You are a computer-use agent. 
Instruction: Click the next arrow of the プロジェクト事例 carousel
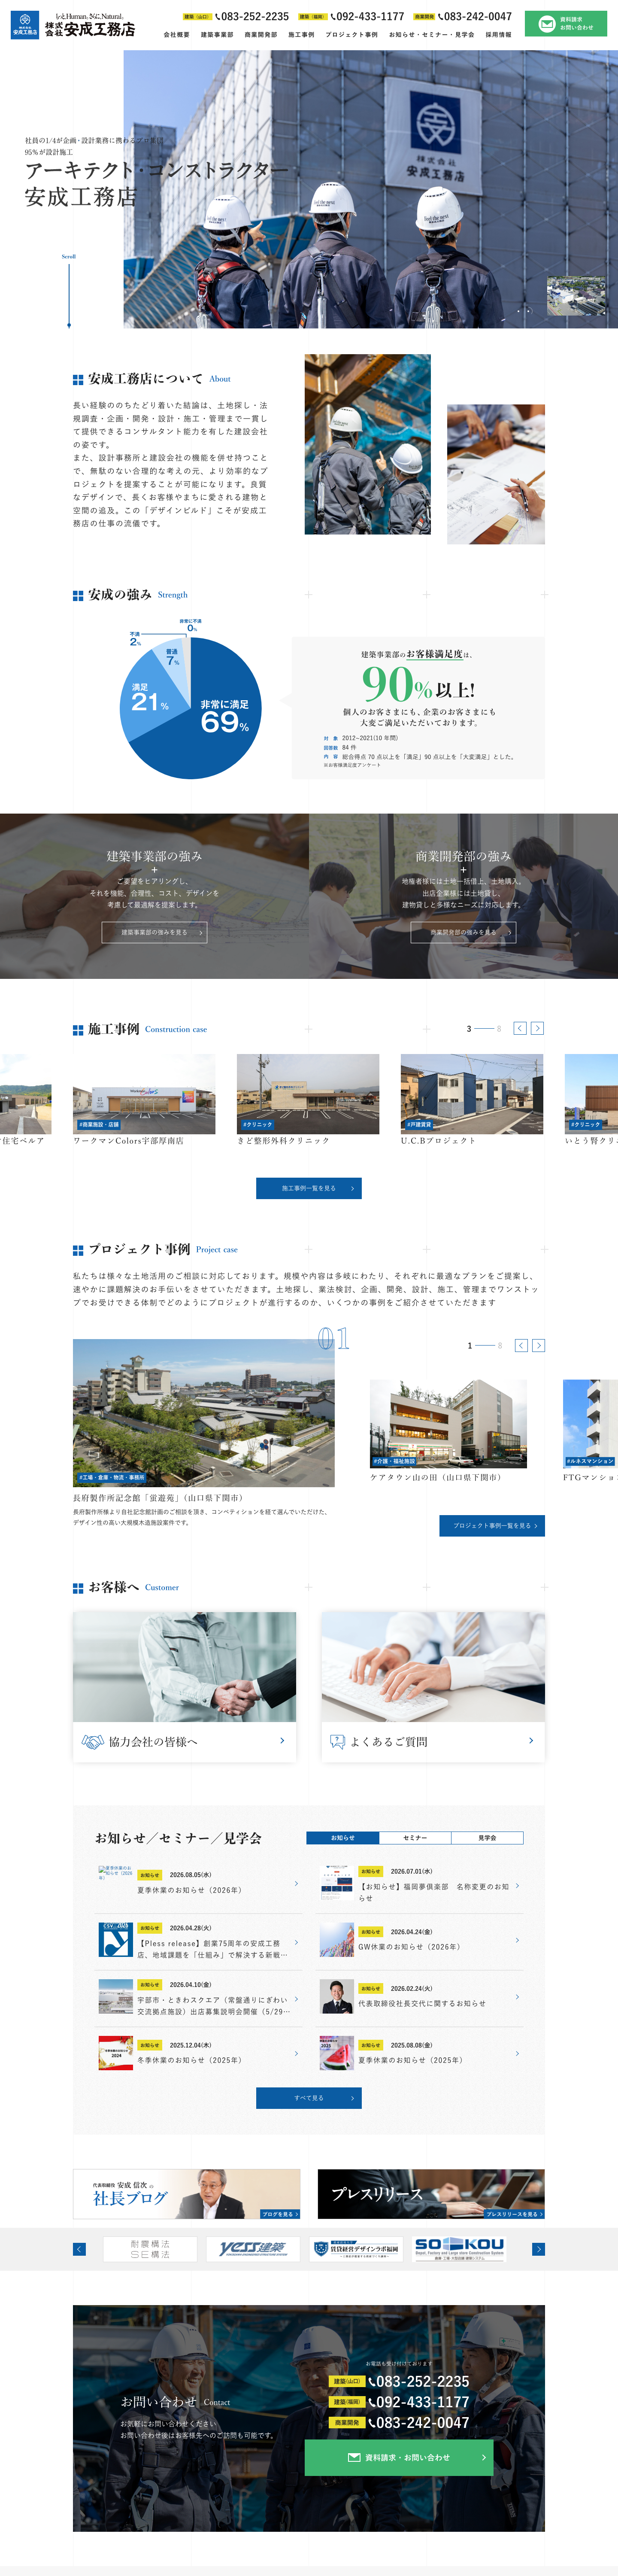tap(538, 1345)
